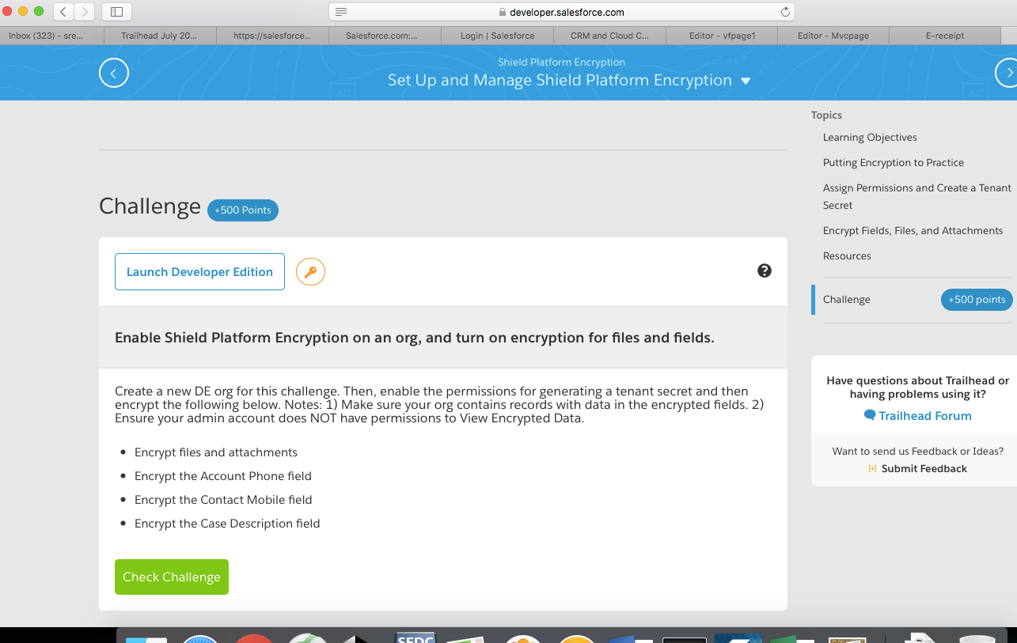
Task: Click Launch Developer Edition button
Action: 199,271
